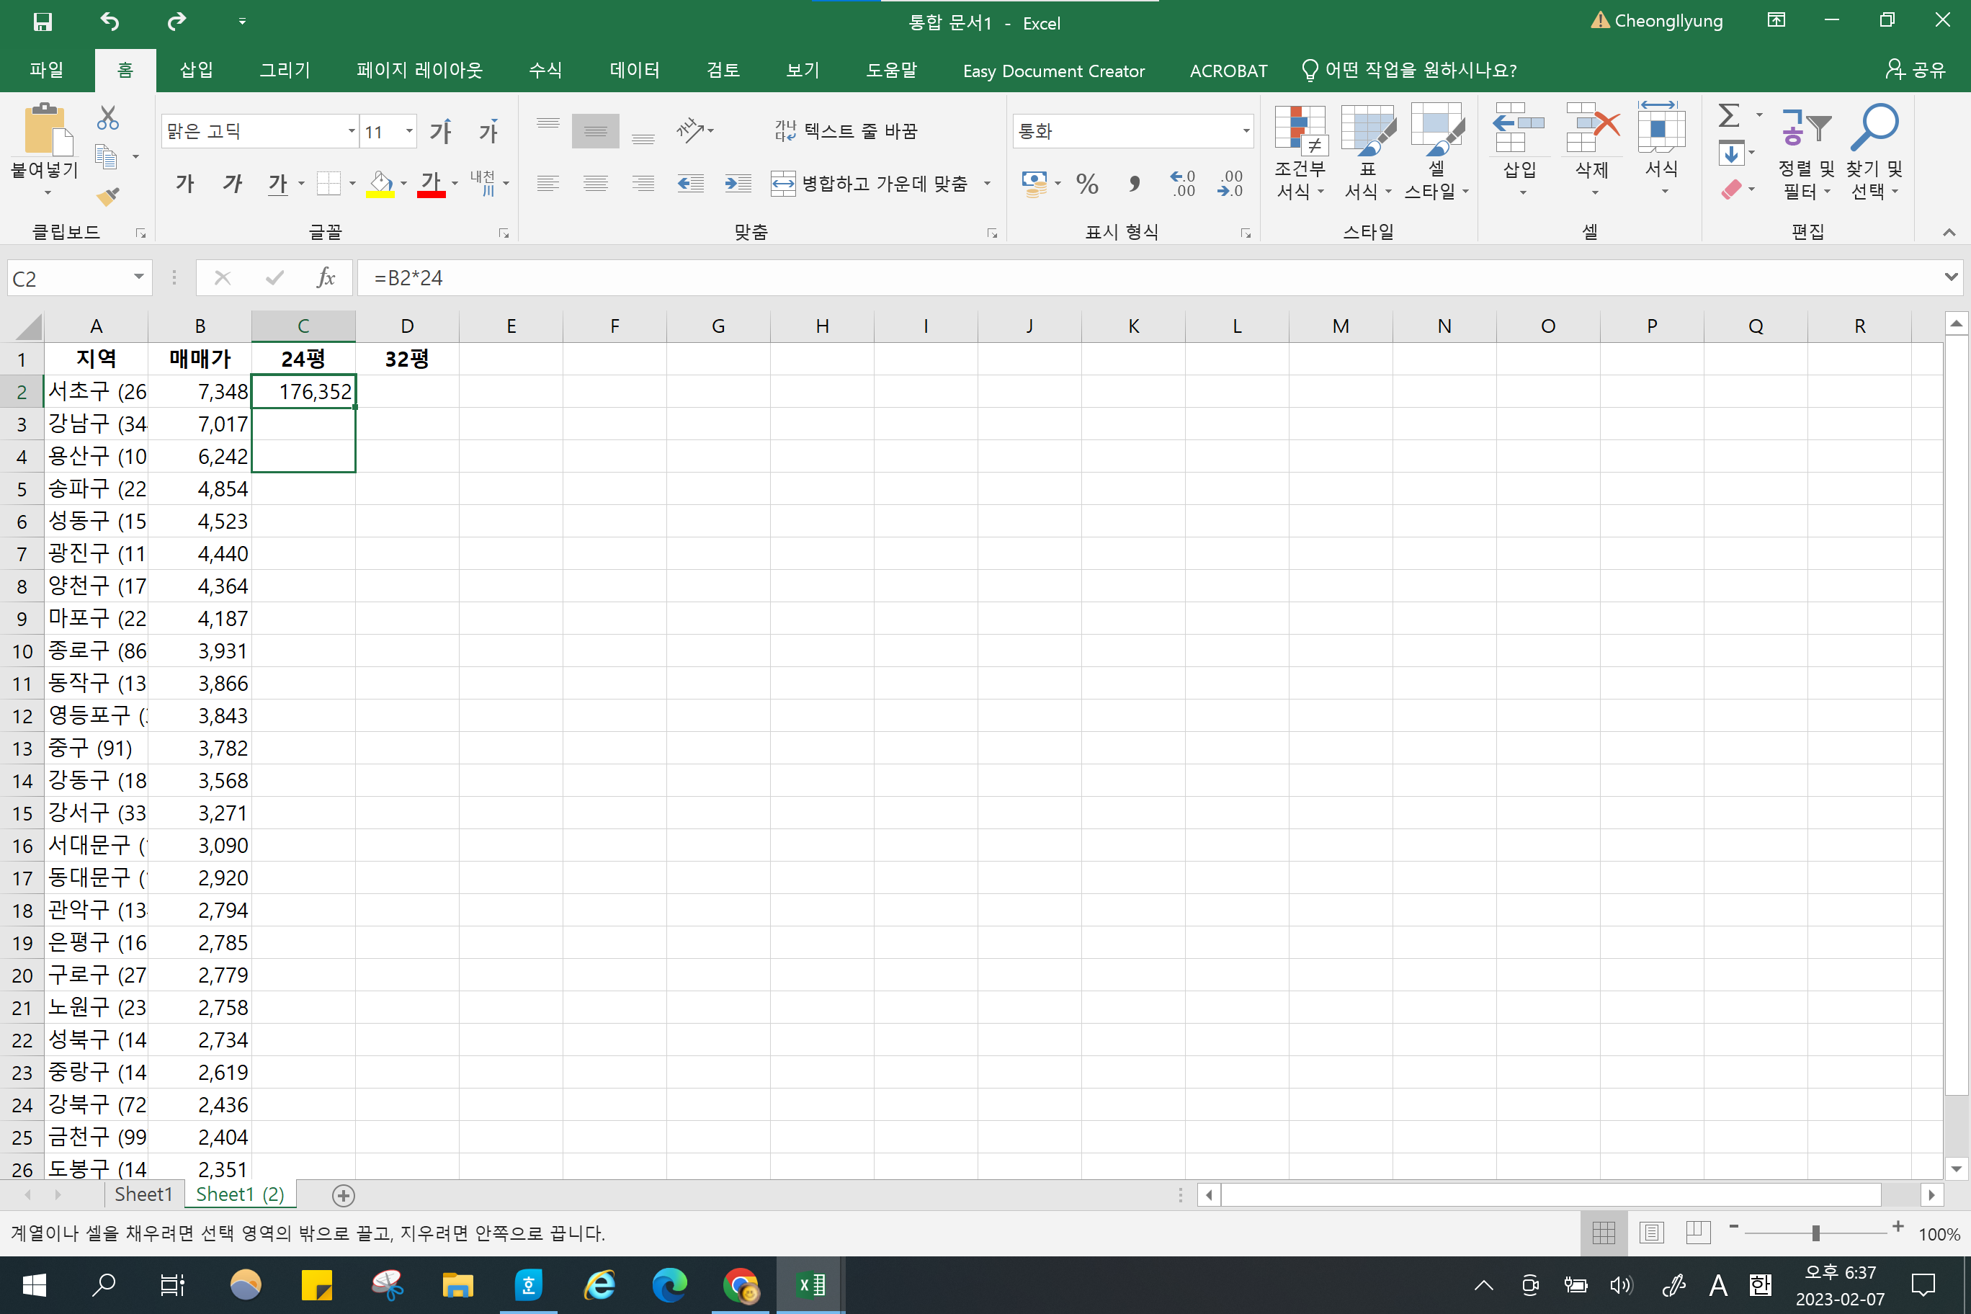The image size is (1971, 1314).
Task: Open the 삽입 ribbon tab
Action: tap(196, 71)
